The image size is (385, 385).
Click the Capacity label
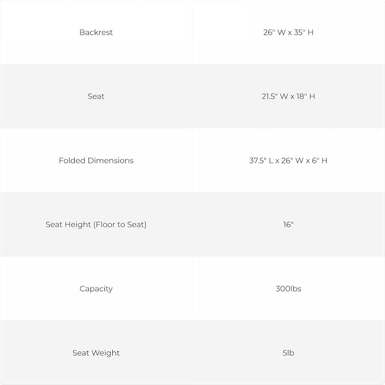click(x=96, y=289)
